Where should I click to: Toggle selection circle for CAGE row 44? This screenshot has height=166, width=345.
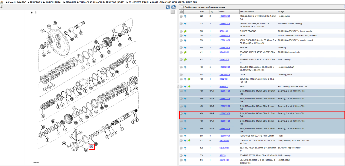tap(181, 75)
